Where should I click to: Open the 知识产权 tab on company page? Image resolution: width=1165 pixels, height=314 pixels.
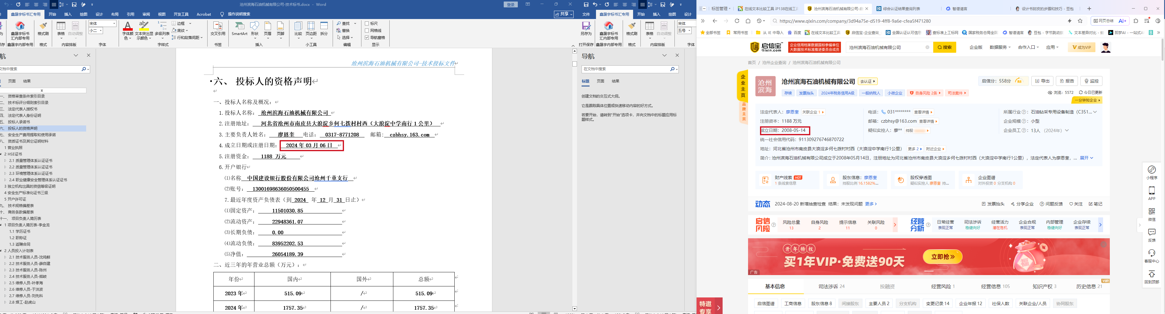(x=1044, y=286)
